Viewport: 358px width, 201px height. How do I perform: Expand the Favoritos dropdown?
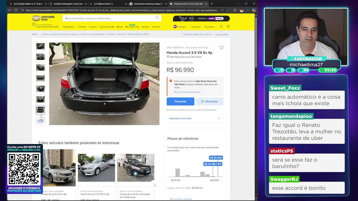[x=210, y=27]
